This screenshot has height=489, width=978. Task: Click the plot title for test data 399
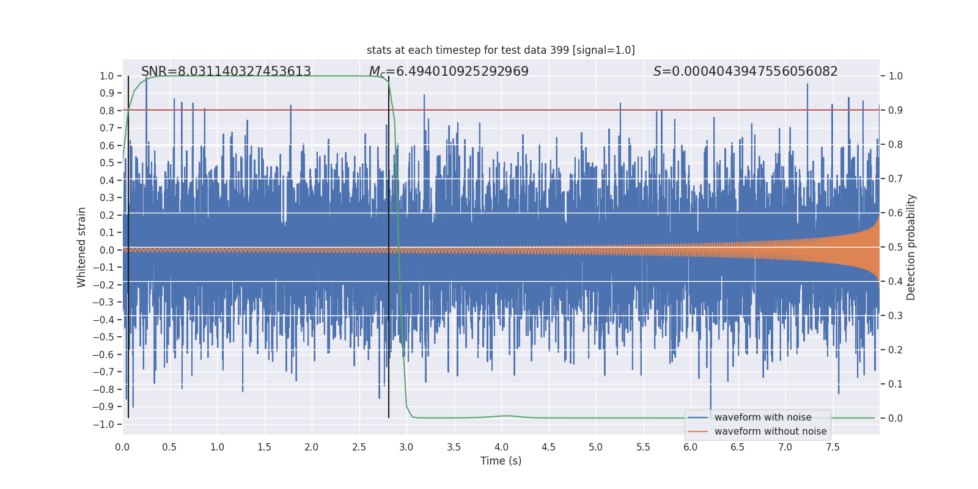(x=501, y=50)
